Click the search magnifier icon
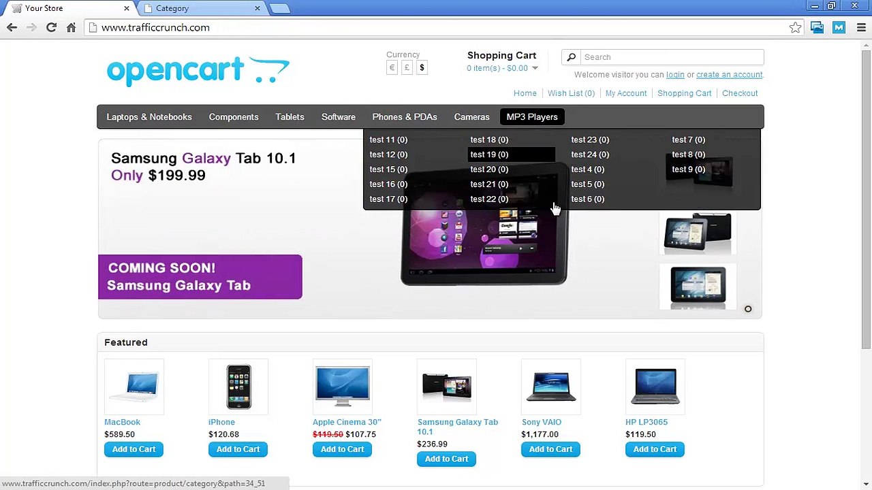The height and width of the screenshot is (490, 872). pos(572,57)
